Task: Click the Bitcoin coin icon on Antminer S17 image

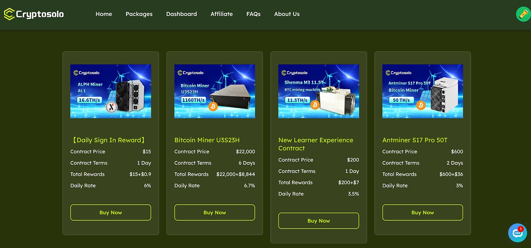Action: 421,105
